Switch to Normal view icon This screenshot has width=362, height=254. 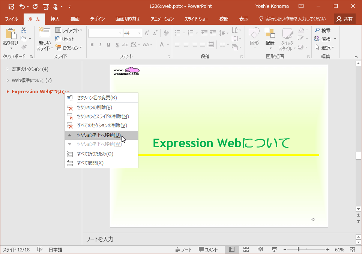click(x=232, y=250)
